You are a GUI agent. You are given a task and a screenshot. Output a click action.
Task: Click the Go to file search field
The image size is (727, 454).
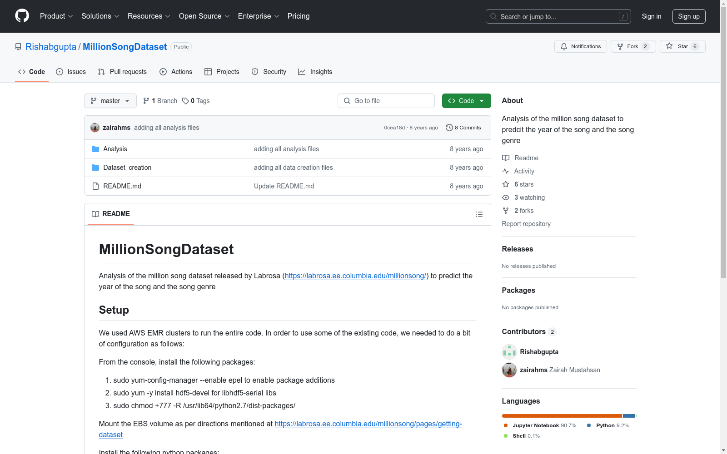point(386,101)
